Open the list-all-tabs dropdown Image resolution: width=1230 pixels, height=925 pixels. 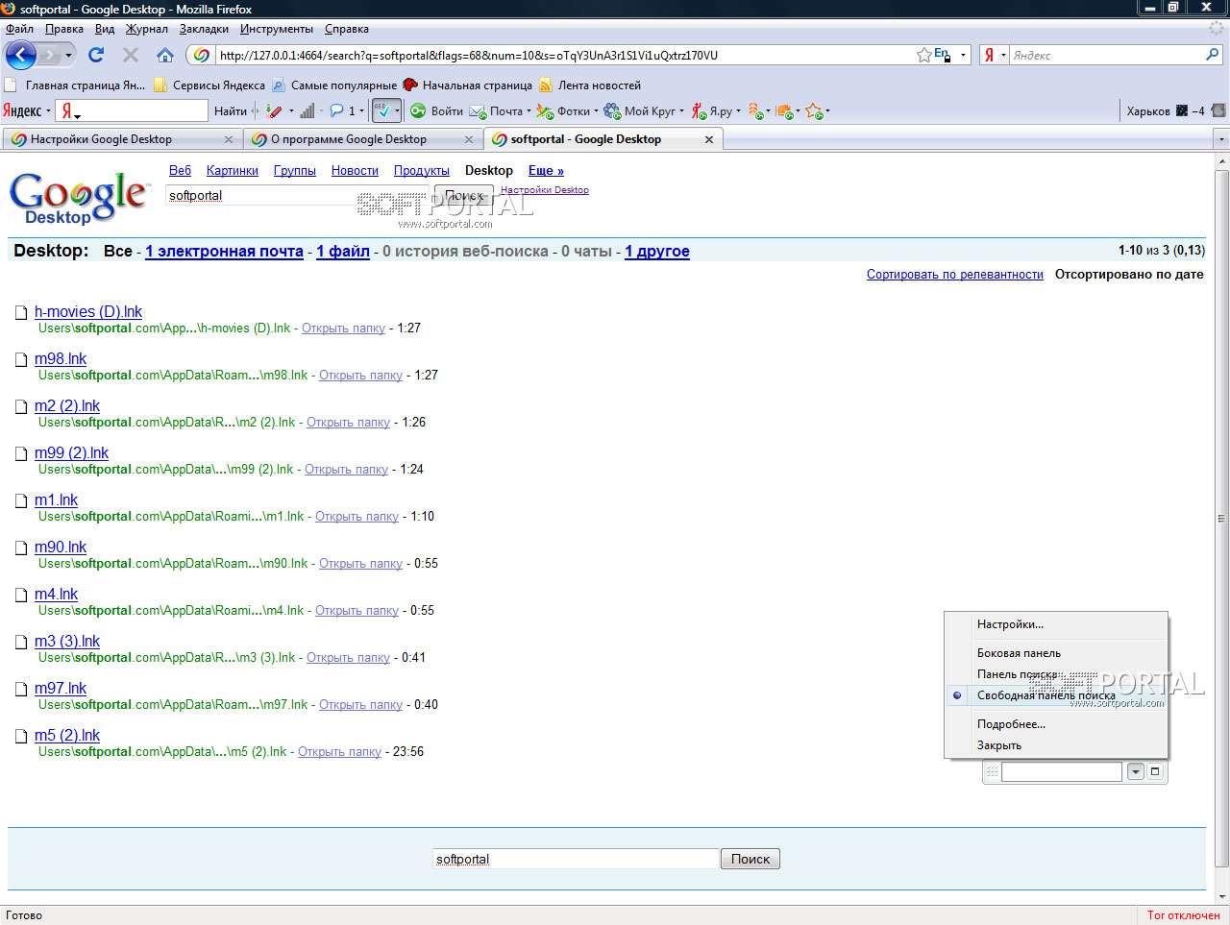pyautogui.click(x=1221, y=139)
